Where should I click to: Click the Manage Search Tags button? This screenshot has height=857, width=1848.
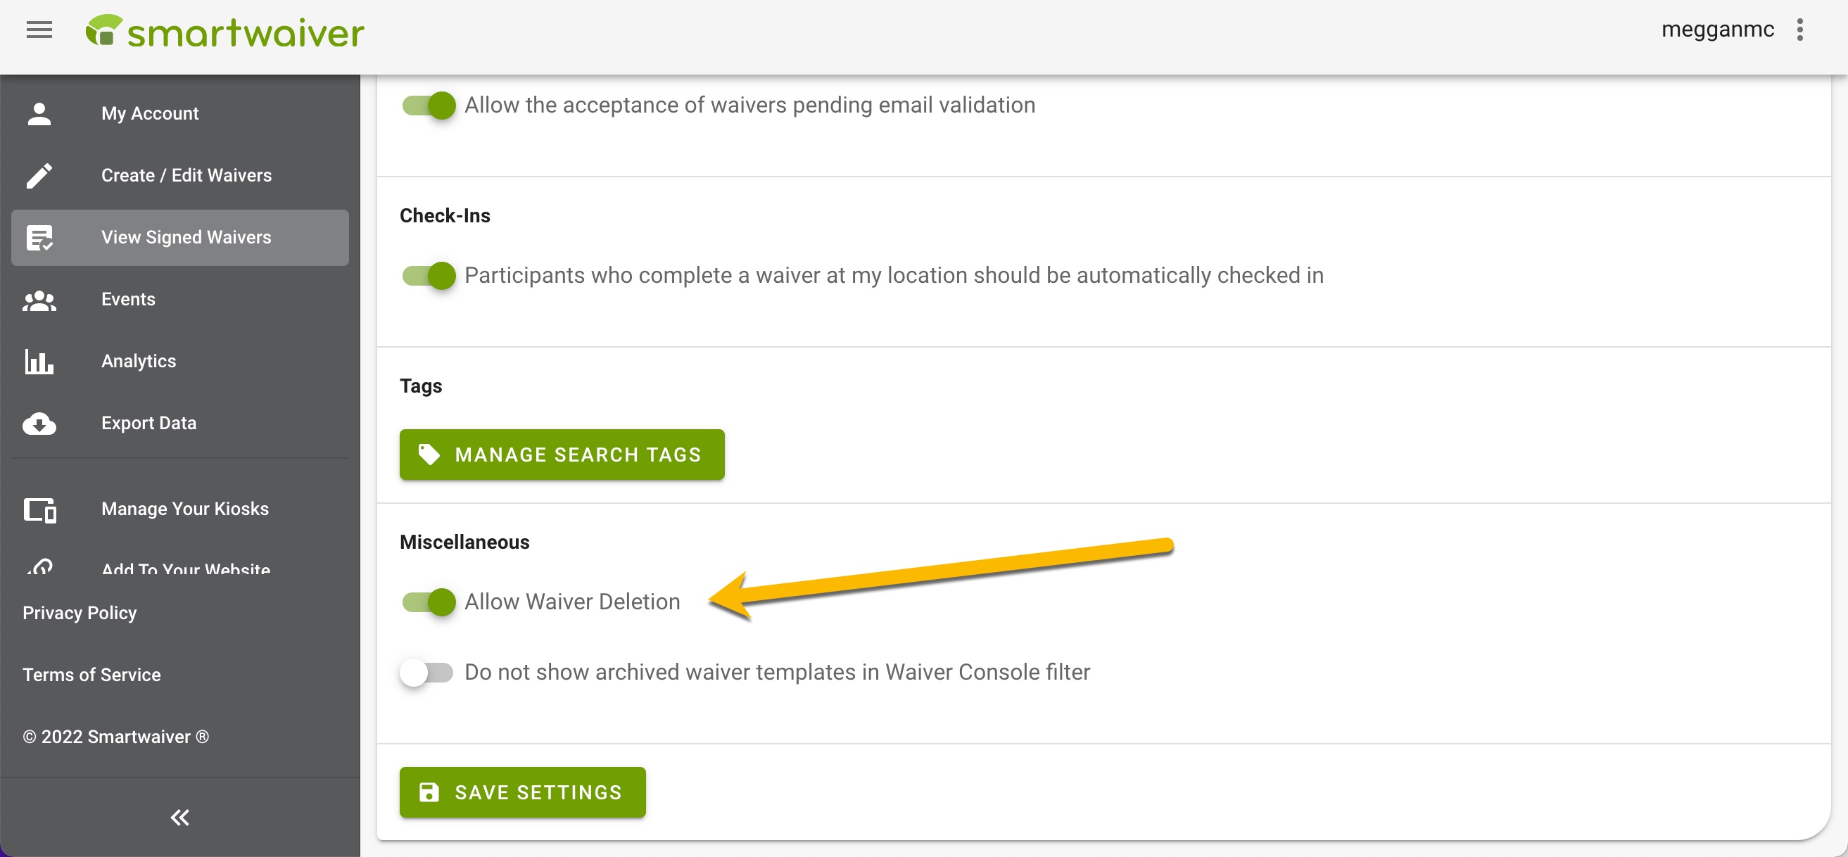[562, 455]
